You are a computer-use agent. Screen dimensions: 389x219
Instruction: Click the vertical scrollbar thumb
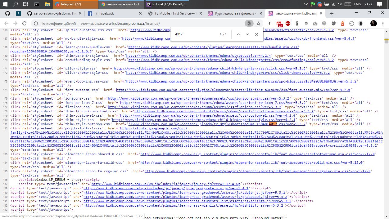[x=387, y=41]
